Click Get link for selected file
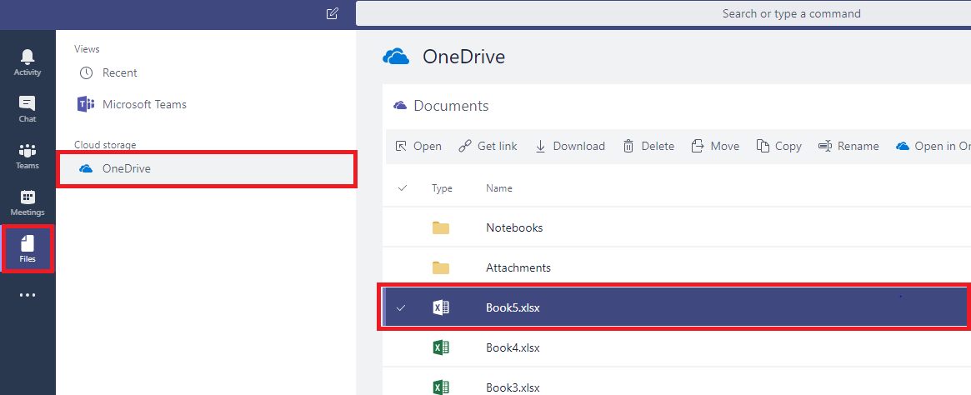971x395 pixels. coord(488,146)
